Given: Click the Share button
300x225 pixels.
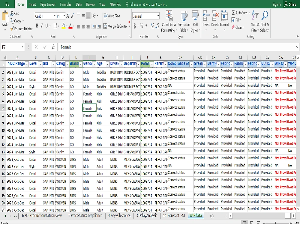Looking at the screenshot, I should click(290, 4).
